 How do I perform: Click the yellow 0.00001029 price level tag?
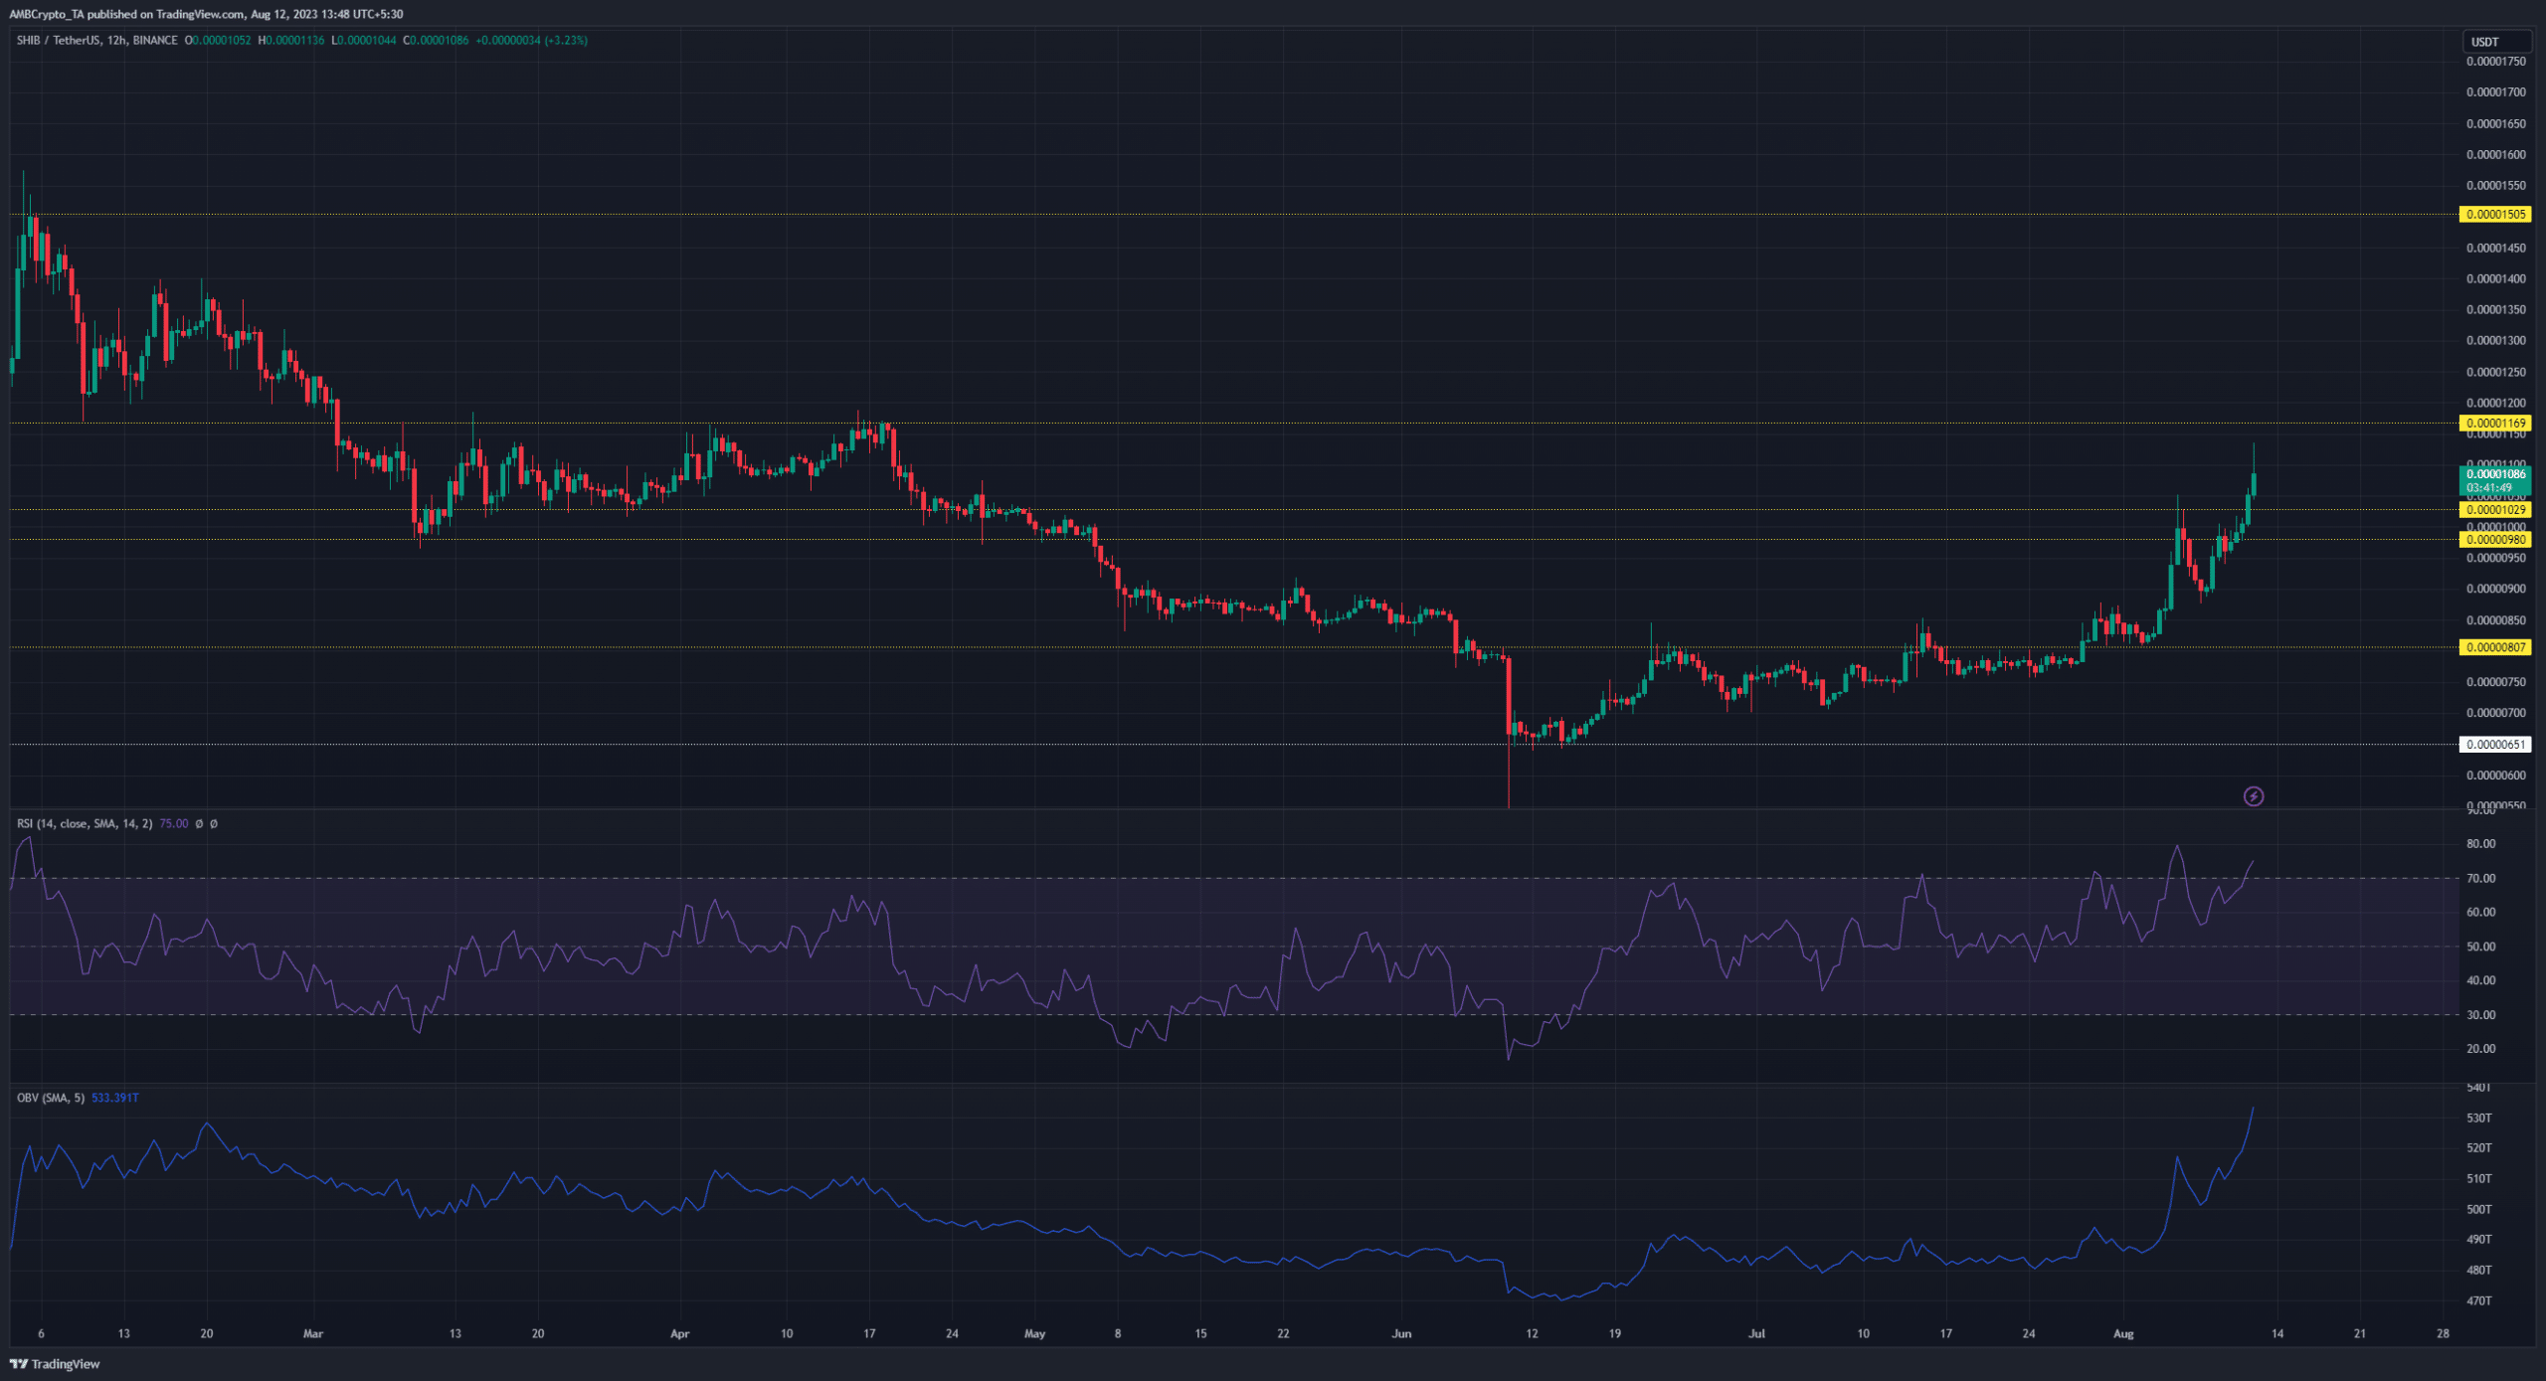(x=2494, y=510)
